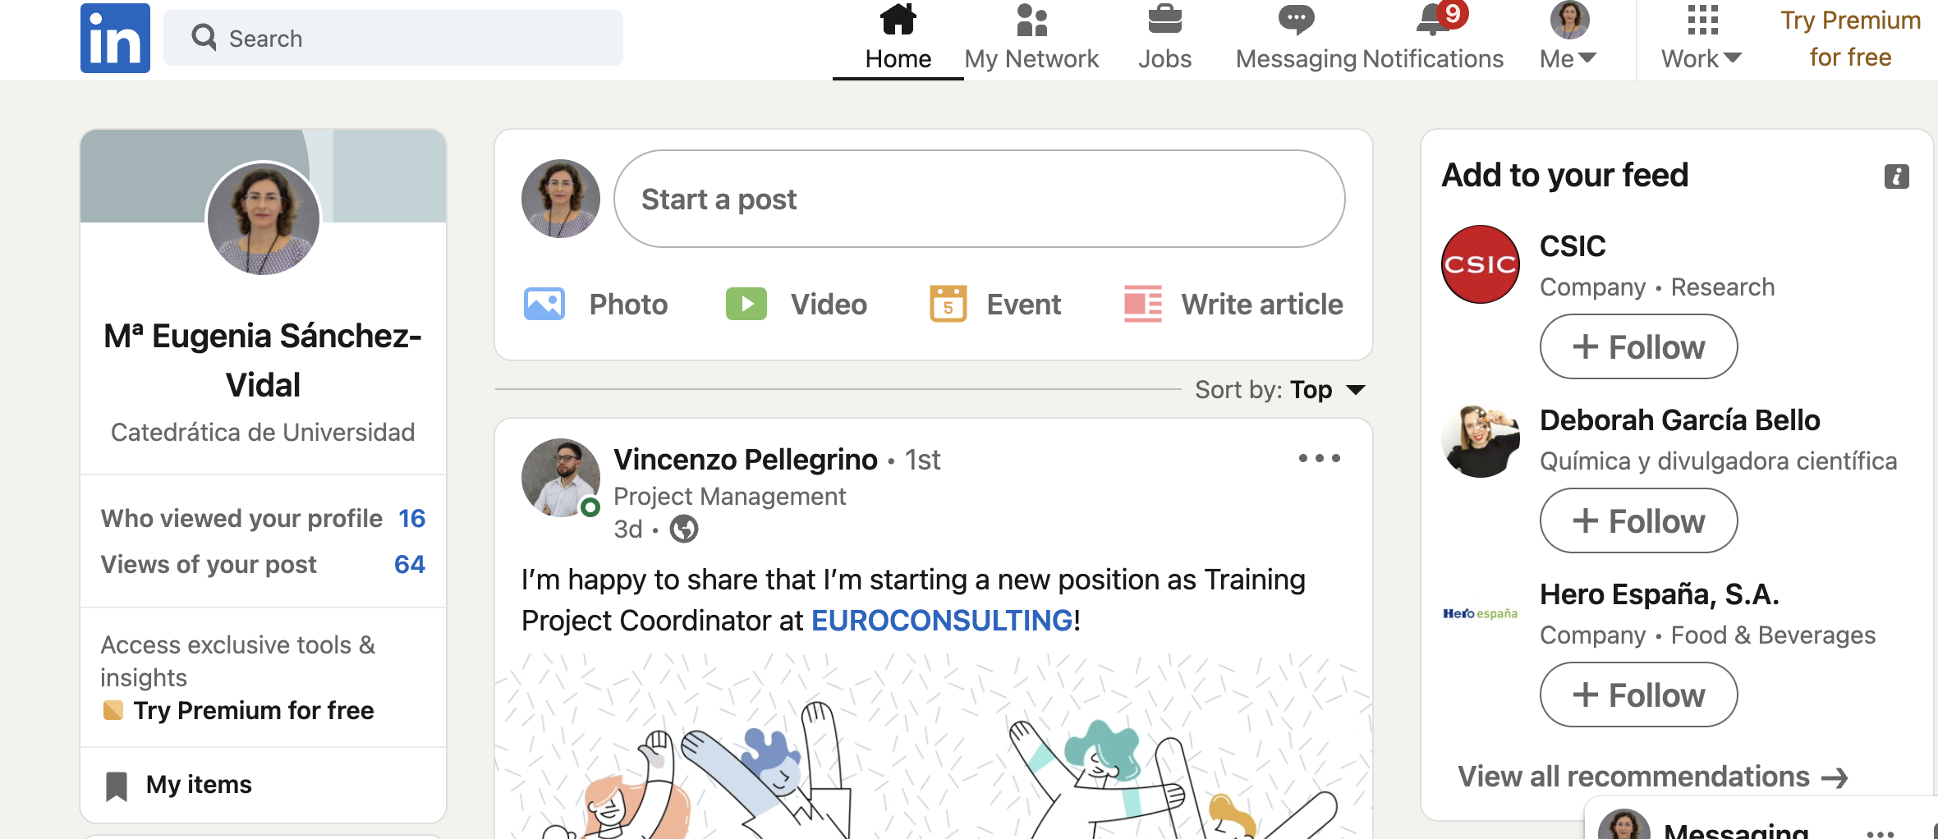Follow Hero España, S.A.
Viewport: 1938px width, 839px height.
[x=1637, y=694]
